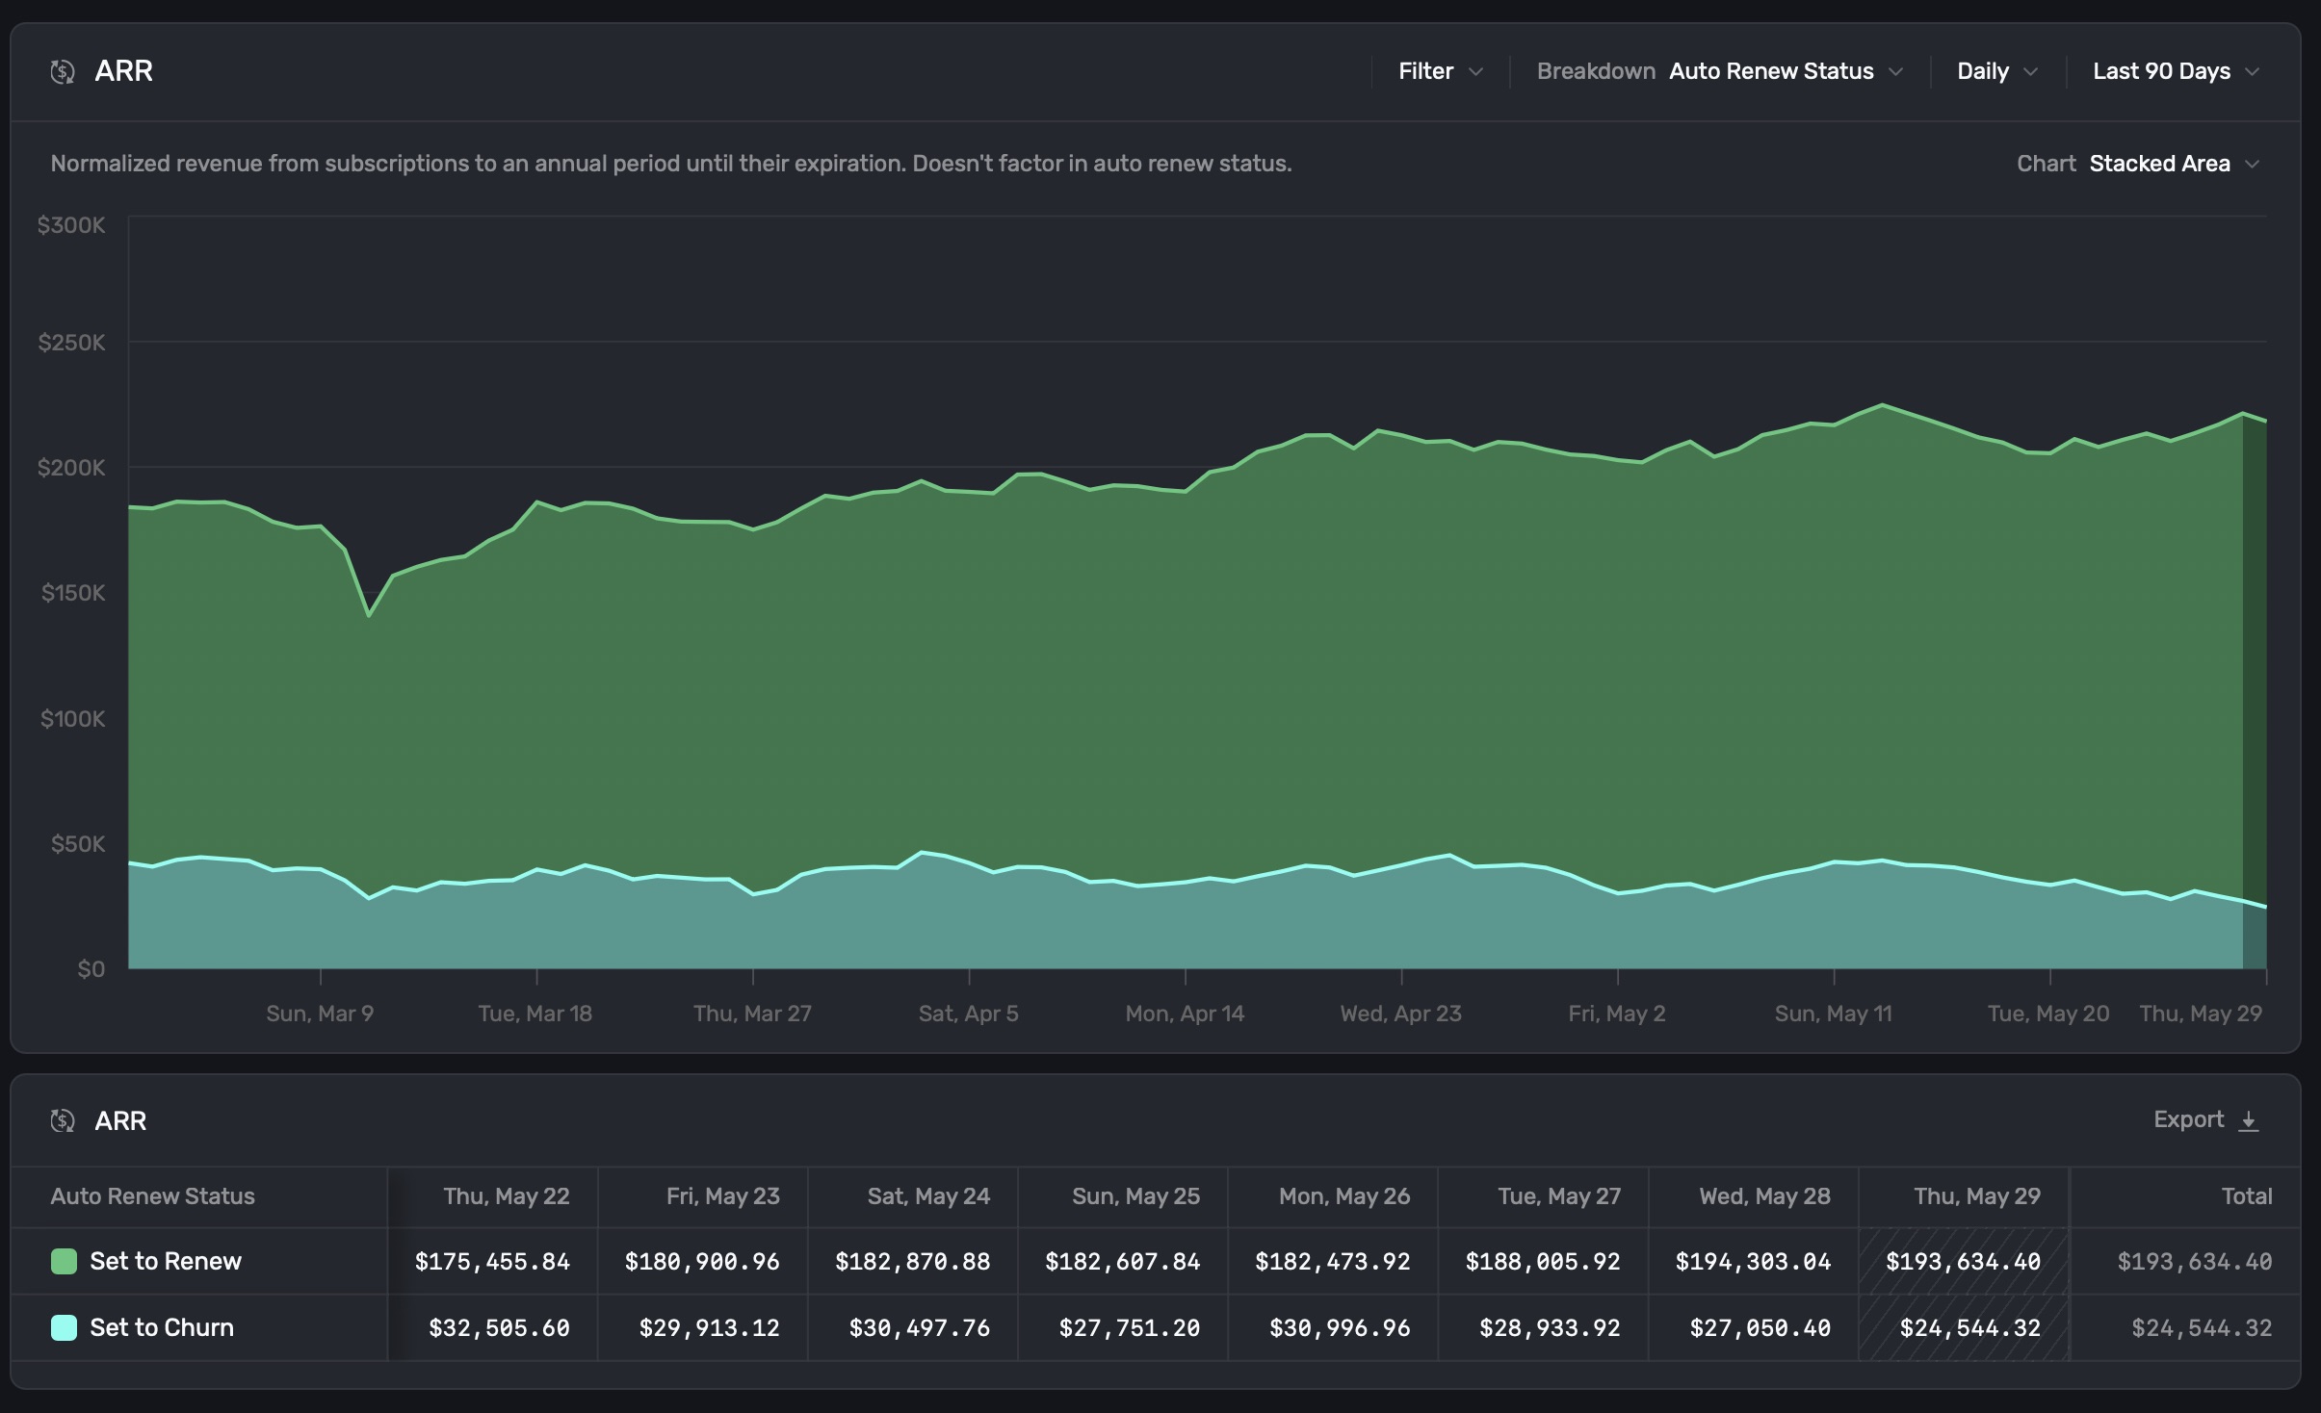2321x1413 pixels.
Task: Click the Set to Renew green swatch
Action: tap(64, 1261)
